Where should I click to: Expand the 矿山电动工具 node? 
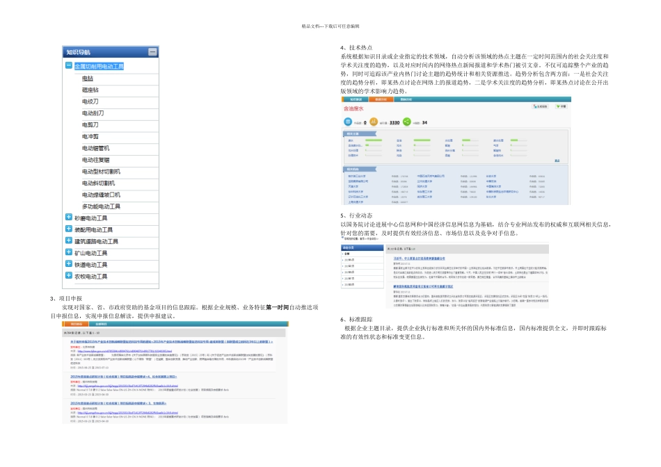[69, 252]
